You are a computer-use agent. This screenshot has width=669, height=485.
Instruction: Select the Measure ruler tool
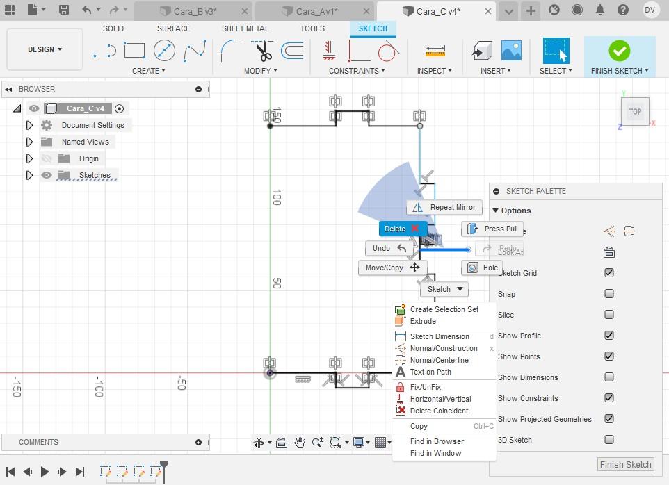click(x=435, y=51)
